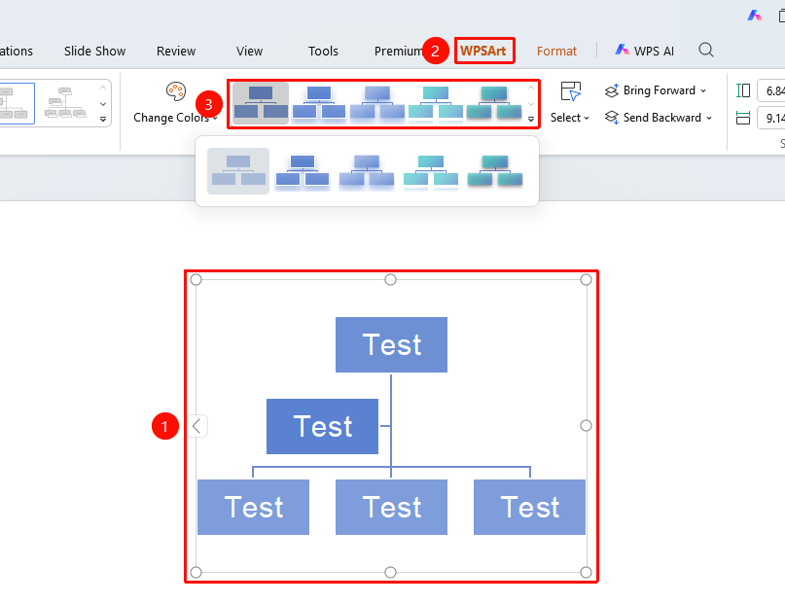Select the teal gradient style in popup

coord(431,171)
